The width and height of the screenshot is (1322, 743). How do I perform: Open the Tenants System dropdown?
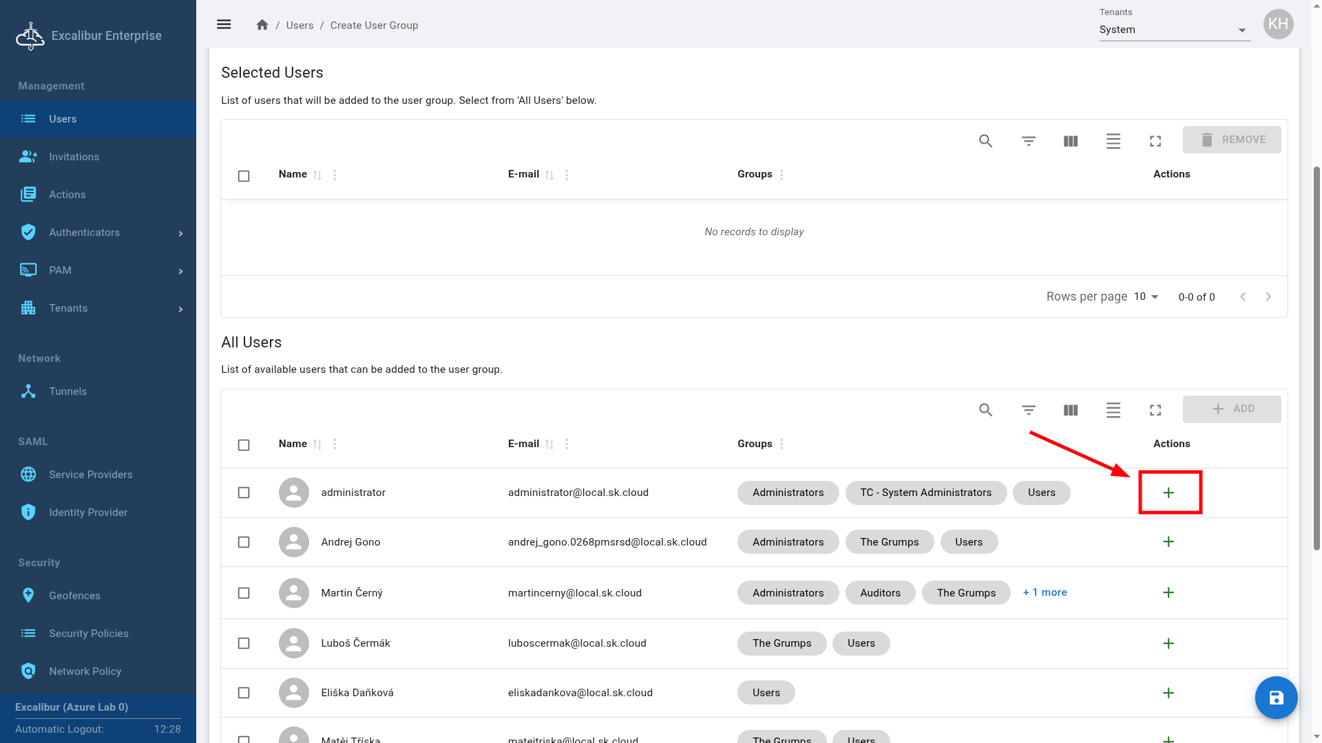point(1175,30)
